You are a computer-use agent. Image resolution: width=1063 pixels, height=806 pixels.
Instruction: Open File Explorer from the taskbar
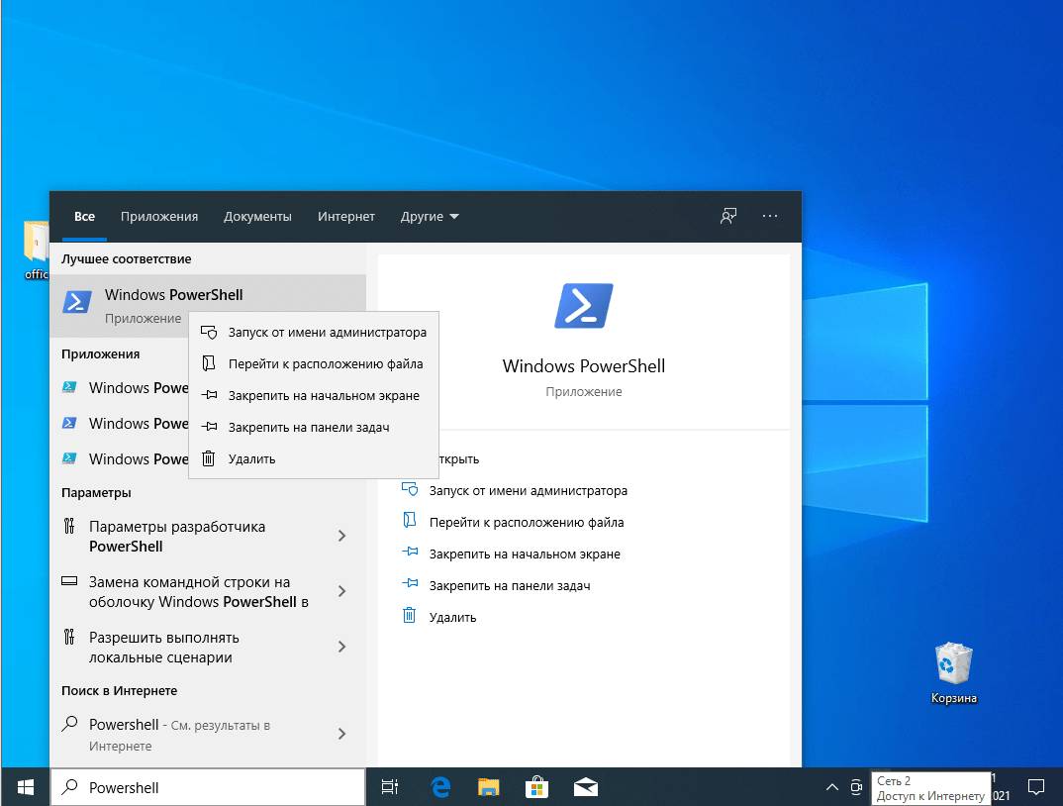pos(488,786)
